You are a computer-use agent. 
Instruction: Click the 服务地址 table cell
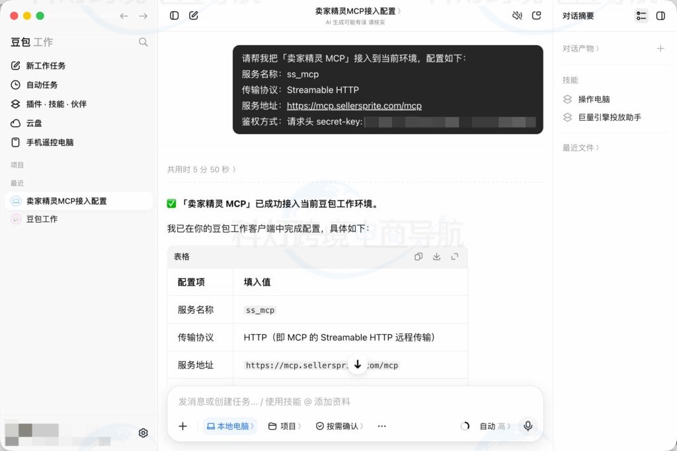200,364
